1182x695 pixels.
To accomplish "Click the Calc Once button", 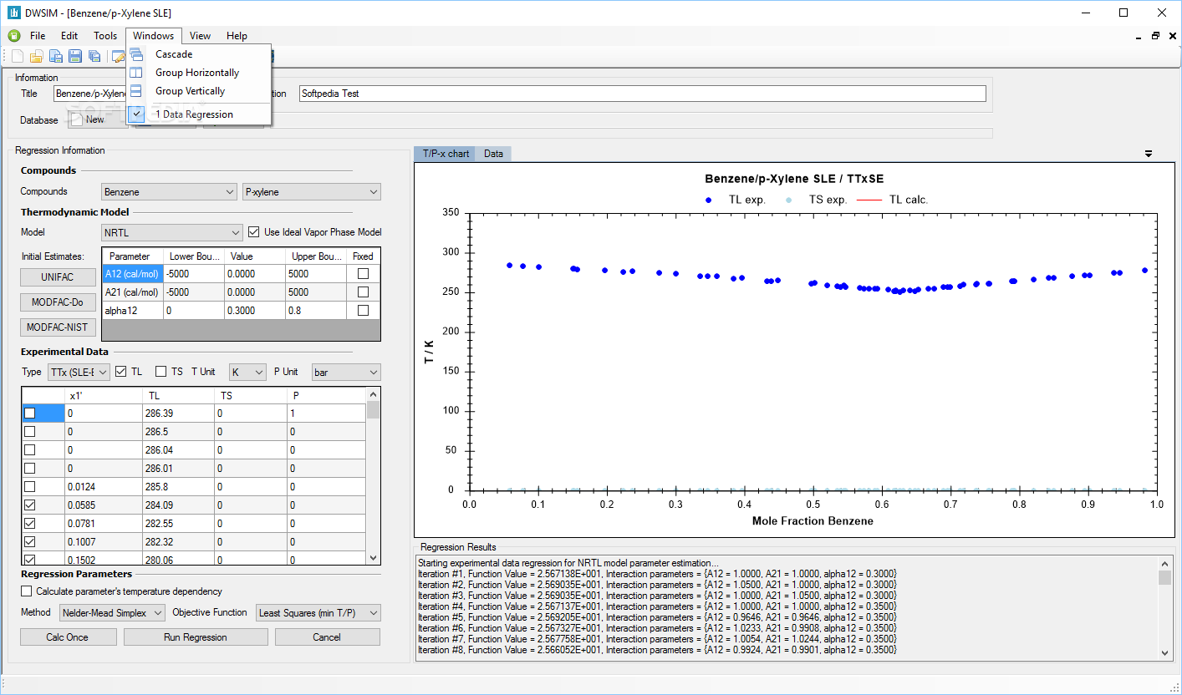I will click(x=68, y=637).
